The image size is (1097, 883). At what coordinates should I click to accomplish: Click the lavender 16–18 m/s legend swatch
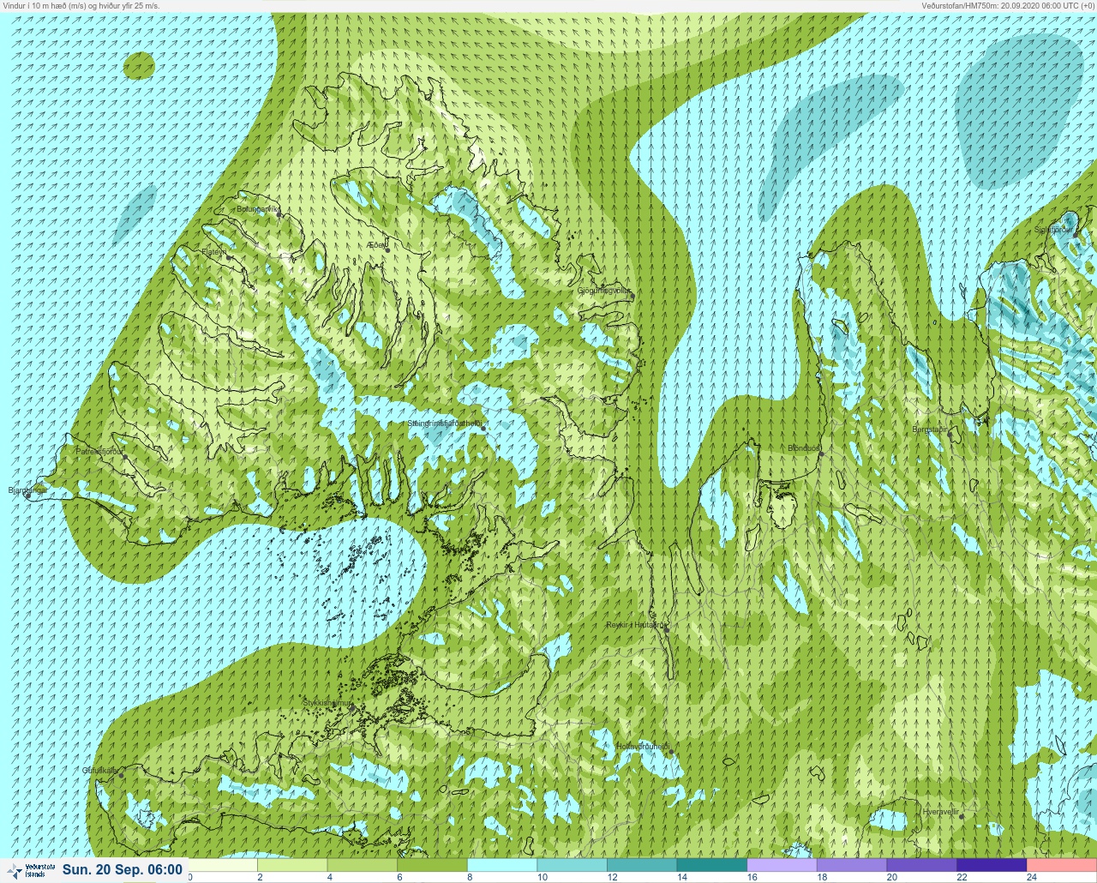click(782, 865)
